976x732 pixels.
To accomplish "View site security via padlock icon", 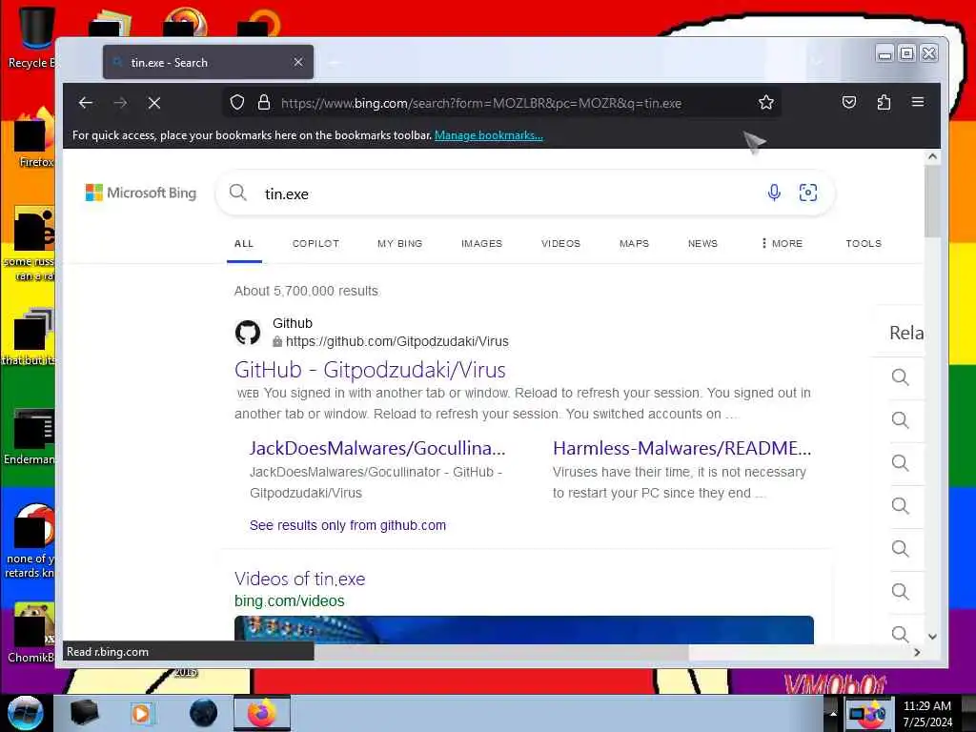I will [264, 103].
